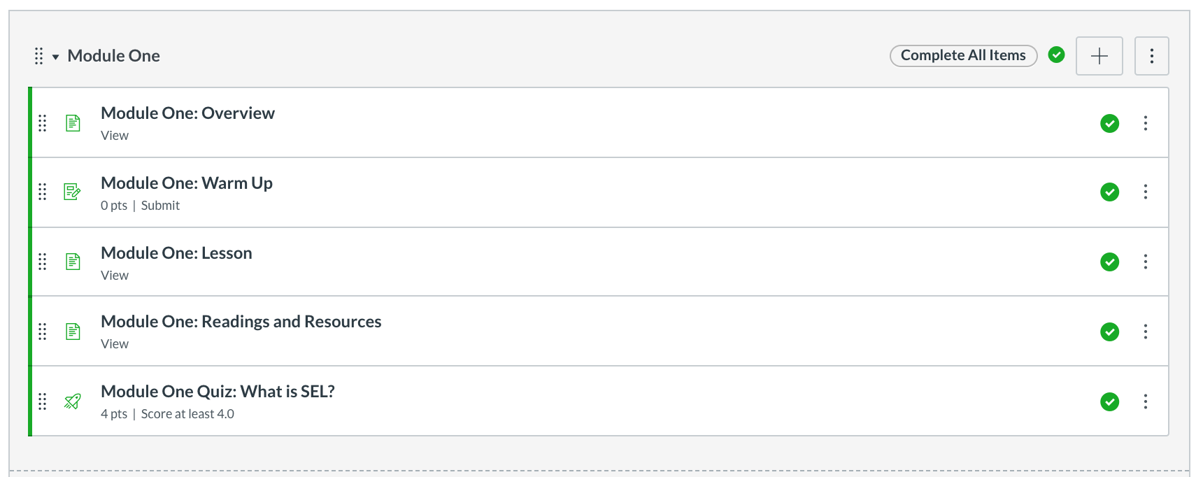Image resolution: width=1203 pixels, height=477 pixels.
Task: Add an item to Module One
Action: (1099, 56)
